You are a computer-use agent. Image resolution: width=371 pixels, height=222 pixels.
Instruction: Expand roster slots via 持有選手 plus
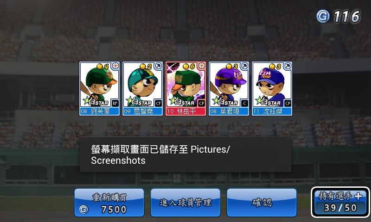point(340,202)
